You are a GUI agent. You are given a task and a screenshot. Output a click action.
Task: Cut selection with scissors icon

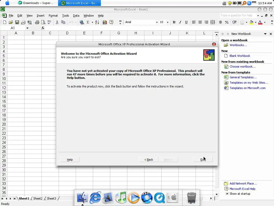pyautogui.click(x=57, y=22)
